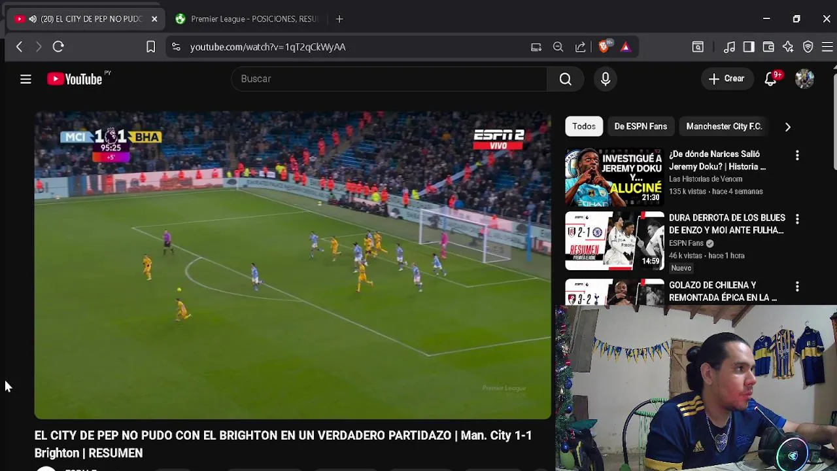Click the video title EL CITY DE PEP
837x471 pixels.
point(283,444)
